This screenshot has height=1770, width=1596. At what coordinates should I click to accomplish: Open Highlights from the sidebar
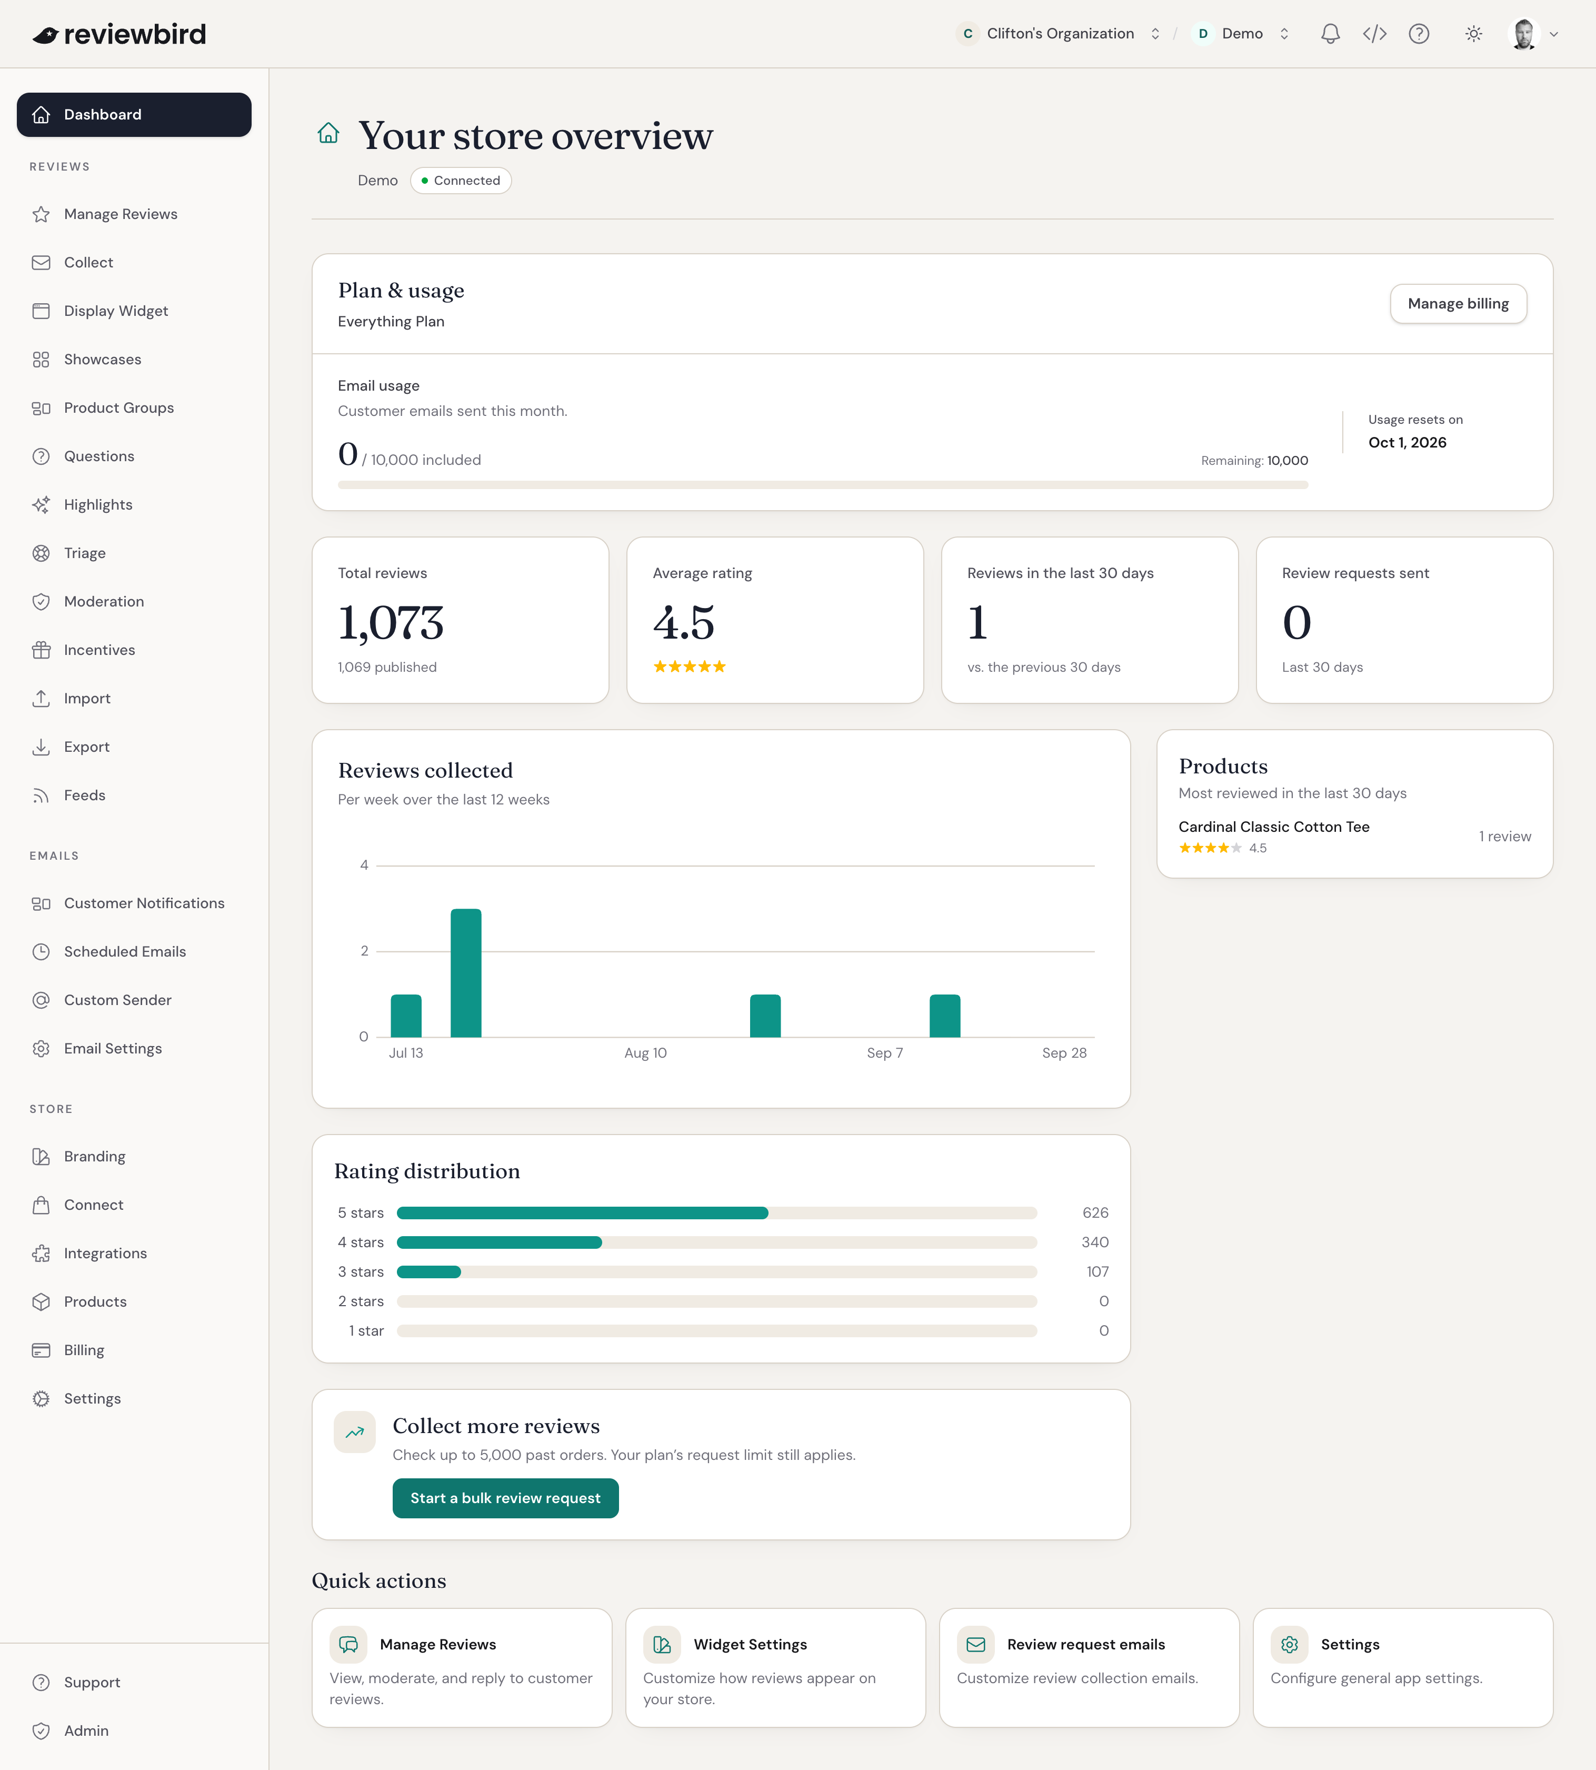click(134, 504)
